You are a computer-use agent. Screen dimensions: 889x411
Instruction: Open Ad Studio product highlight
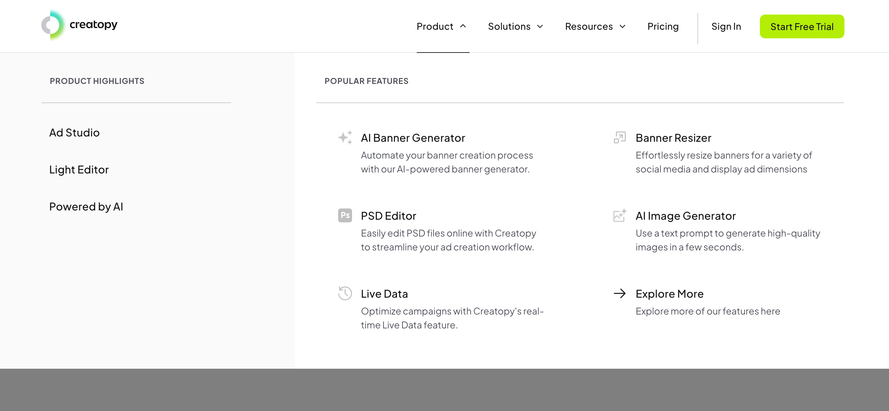click(x=74, y=132)
